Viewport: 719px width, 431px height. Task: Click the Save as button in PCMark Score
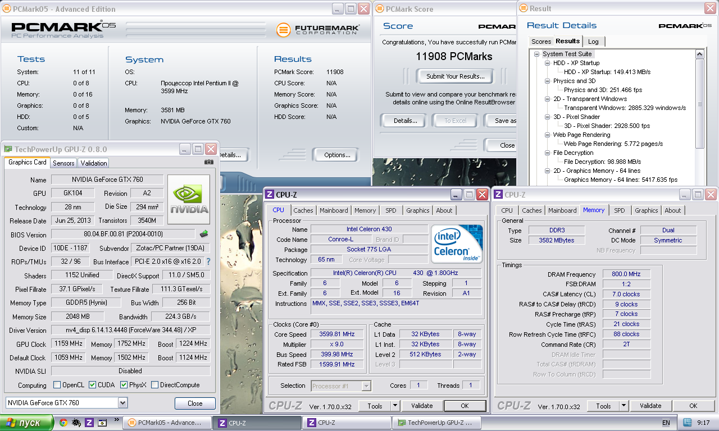[502, 121]
